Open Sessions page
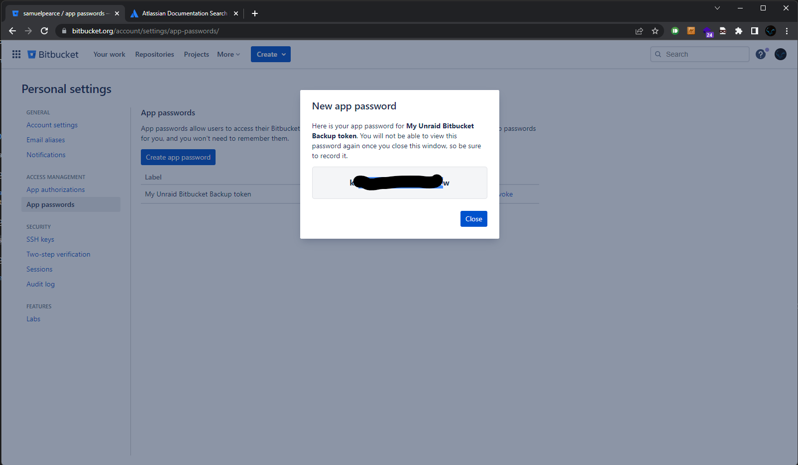 click(x=39, y=269)
